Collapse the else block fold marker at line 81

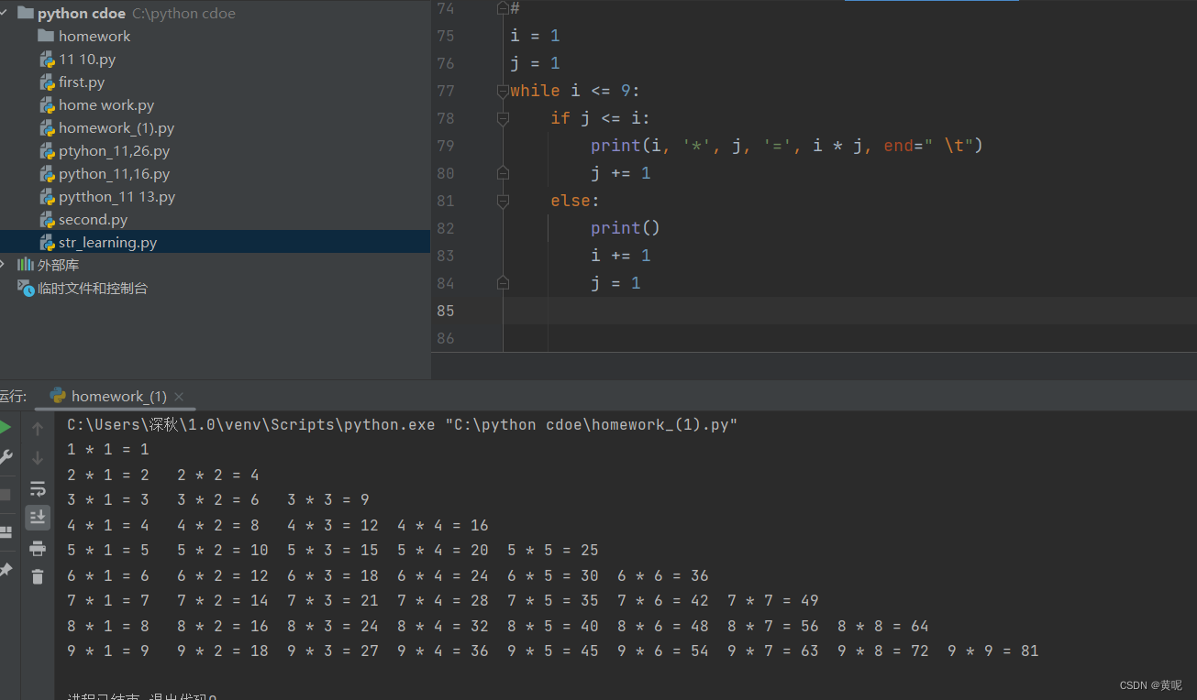503,201
